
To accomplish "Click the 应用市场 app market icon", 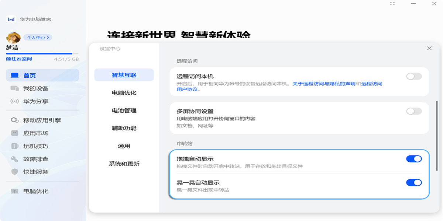I will [x=15, y=133].
